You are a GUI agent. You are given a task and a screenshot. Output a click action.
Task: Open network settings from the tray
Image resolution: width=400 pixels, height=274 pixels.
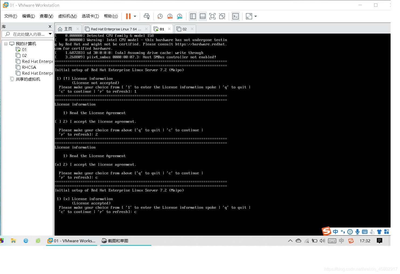(307, 241)
